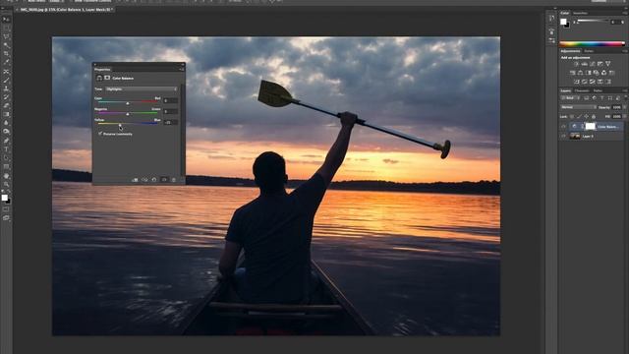Select the Eraser tool
The height and width of the screenshot is (354, 629).
pyautogui.click(x=6, y=105)
